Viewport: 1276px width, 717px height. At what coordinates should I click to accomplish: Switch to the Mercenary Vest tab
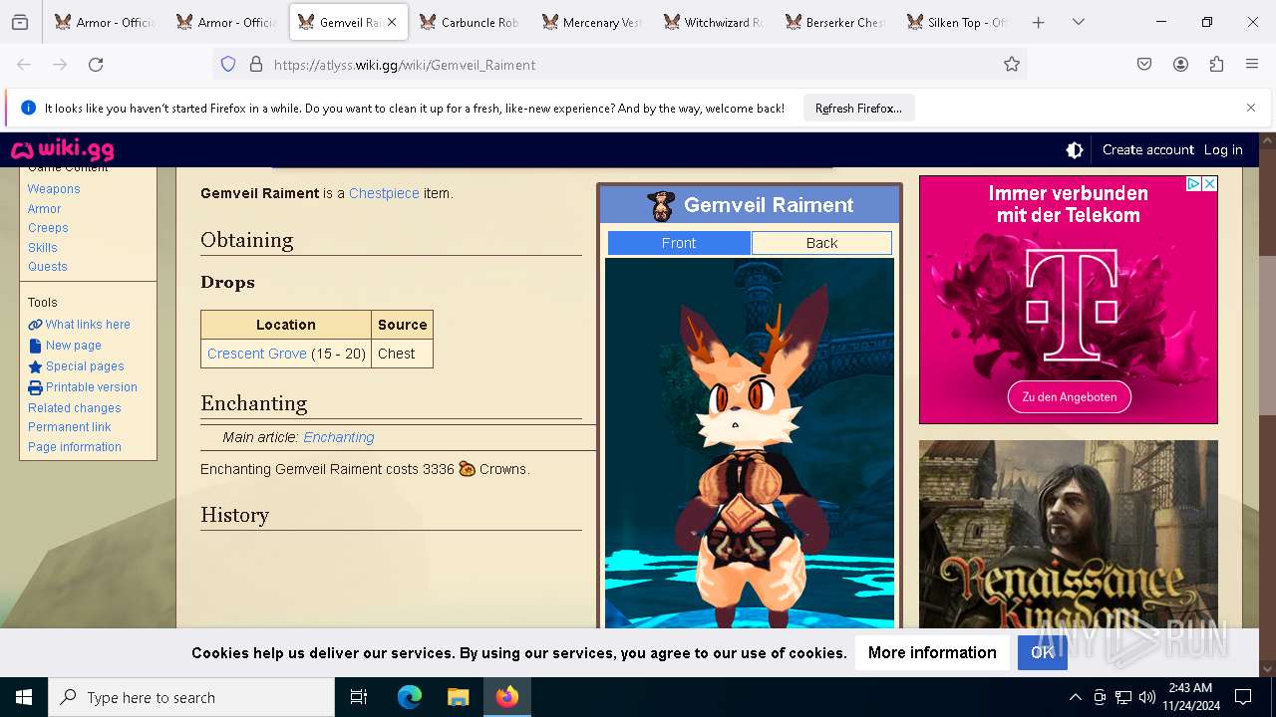pos(592,22)
